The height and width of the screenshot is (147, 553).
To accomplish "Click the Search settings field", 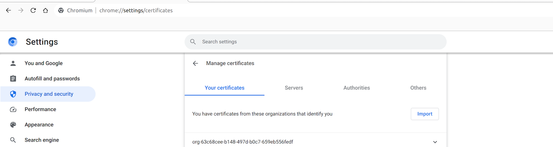I will click(x=315, y=42).
